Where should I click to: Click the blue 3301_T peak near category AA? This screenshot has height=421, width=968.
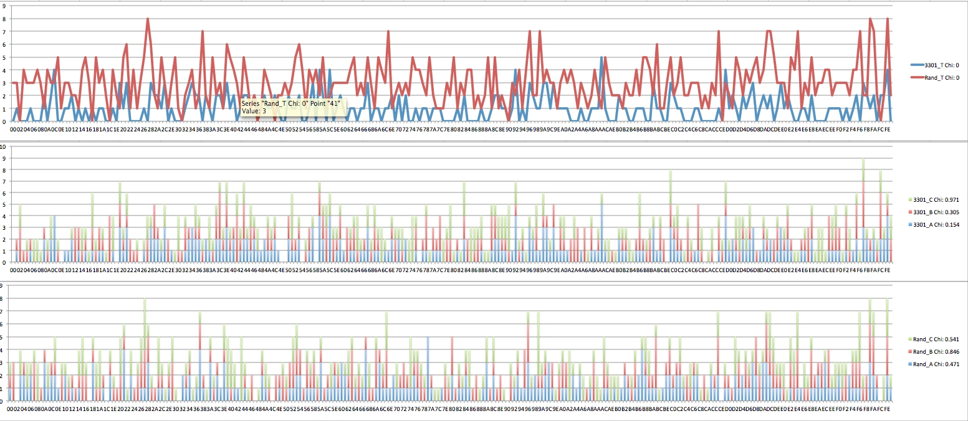click(x=601, y=58)
